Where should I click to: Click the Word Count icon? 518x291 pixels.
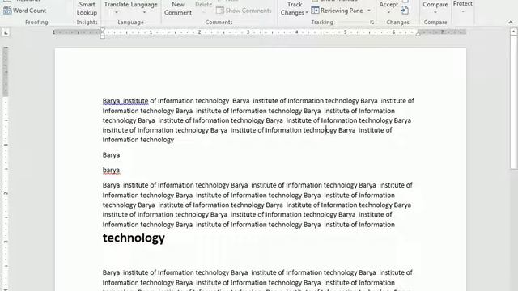(7, 11)
